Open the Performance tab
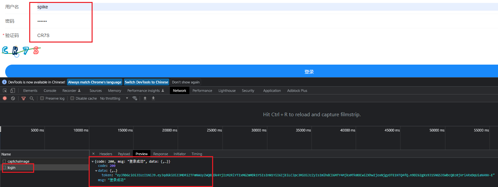498x187 pixels. 202,91
